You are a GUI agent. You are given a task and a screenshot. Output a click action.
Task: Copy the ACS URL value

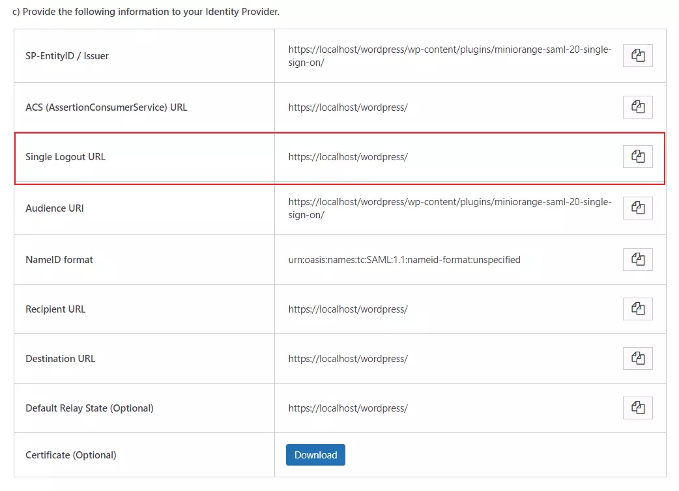point(637,107)
